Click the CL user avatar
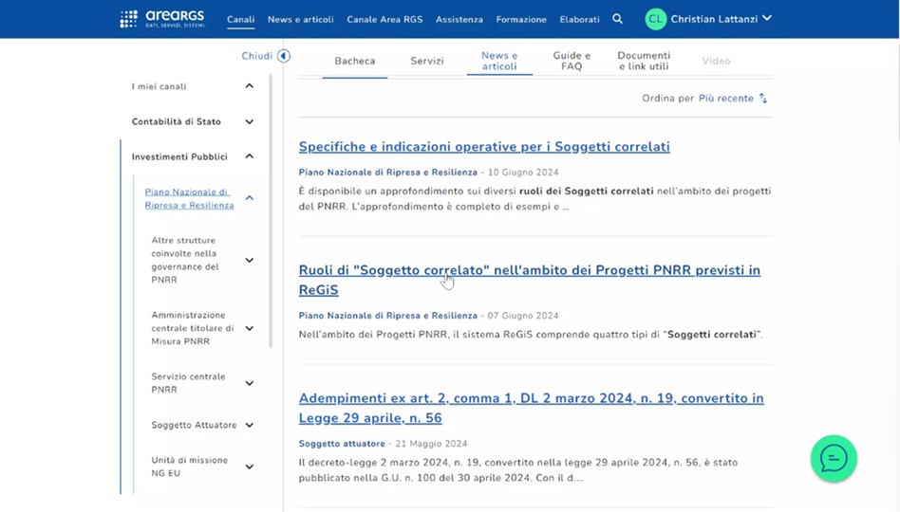 655,19
